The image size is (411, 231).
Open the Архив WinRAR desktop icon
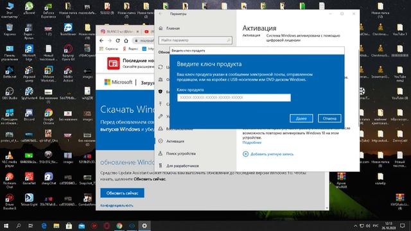(x=341, y=180)
